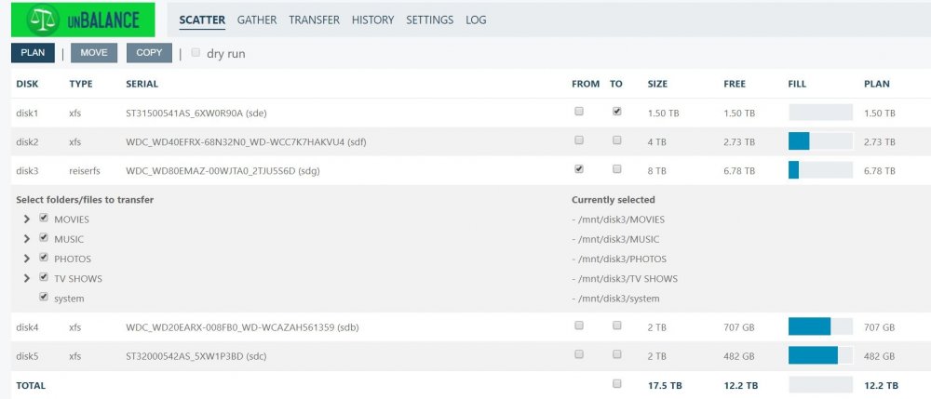Uncheck the MUSIC folder checkbox
931x399 pixels.
coord(44,238)
